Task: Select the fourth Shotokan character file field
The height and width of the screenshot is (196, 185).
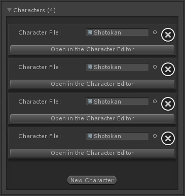Action: coord(118,136)
